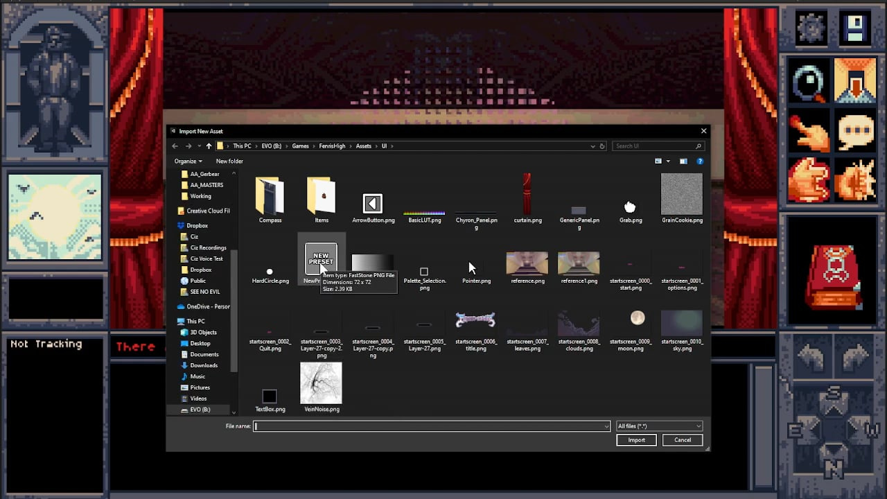The image size is (887, 499).
Task: Click the turn-right arrow in the game
Action: 855,359
